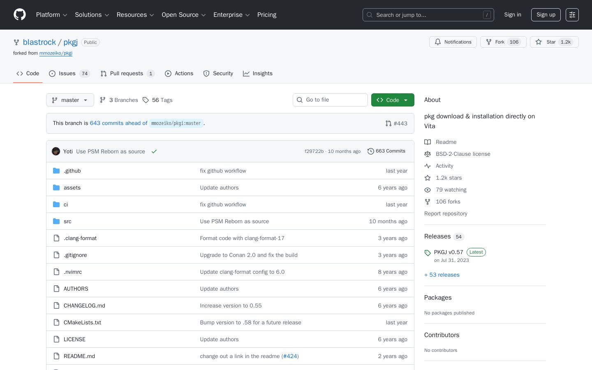The image size is (592, 370).
Task: Open the ci folder
Action: [66, 204]
